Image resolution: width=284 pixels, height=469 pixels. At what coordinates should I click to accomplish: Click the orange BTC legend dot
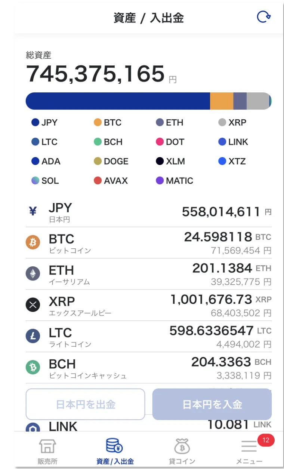pyautogui.click(x=98, y=123)
